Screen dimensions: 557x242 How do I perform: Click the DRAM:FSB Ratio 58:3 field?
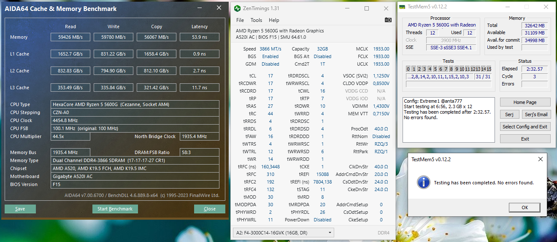200,152
